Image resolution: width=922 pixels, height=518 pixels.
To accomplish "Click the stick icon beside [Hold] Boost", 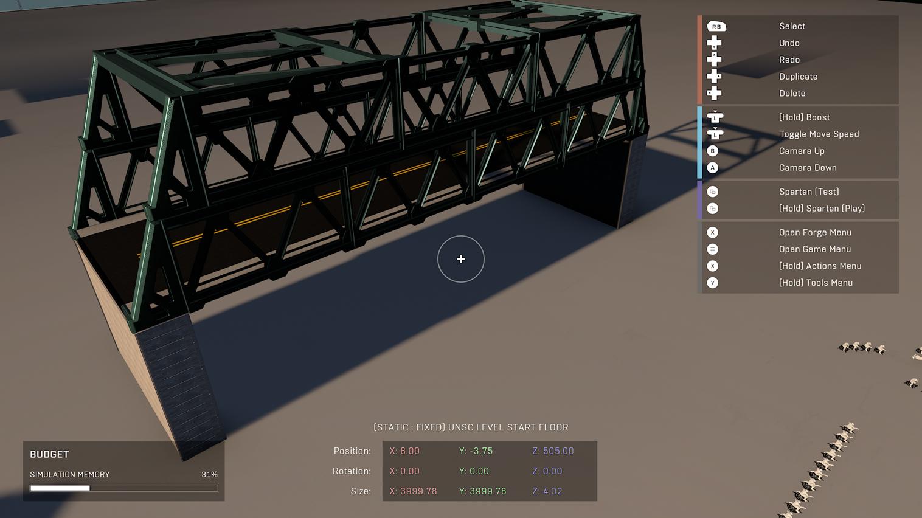I will [x=715, y=117].
